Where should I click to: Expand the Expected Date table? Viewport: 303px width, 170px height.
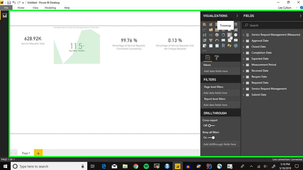[x=244, y=59]
